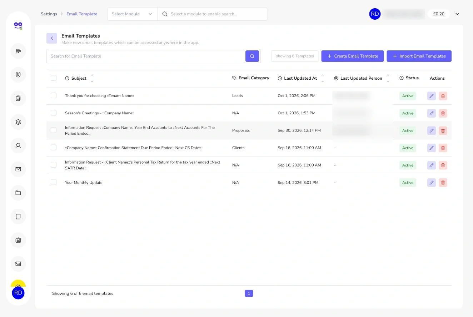Edit the Your Monthly Update template
Image resolution: width=473 pixels, height=317 pixels.
(x=432, y=183)
